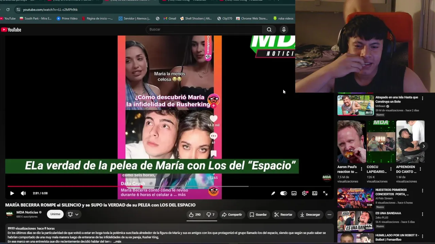Click the magnifier search button

click(x=269, y=29)
